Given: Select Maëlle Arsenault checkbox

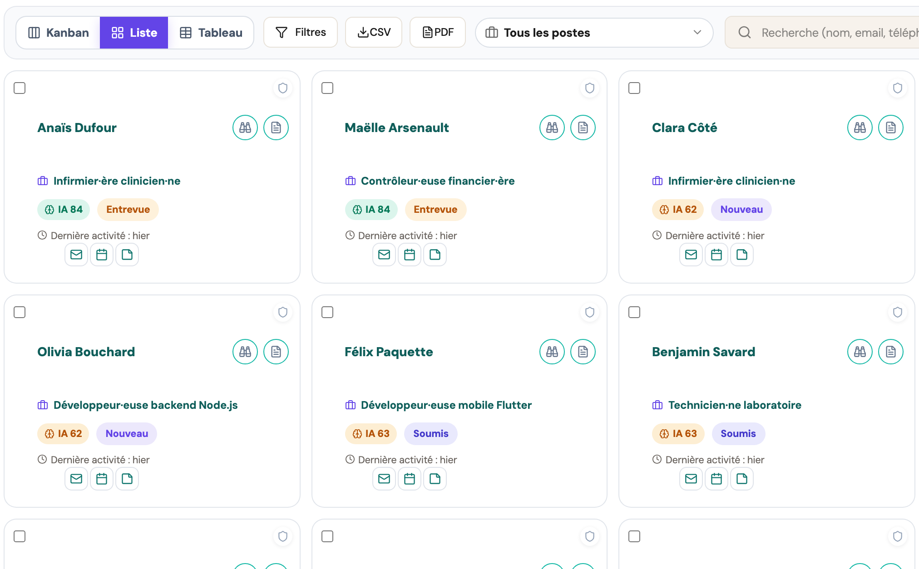Looking at the screenshot, I should [x=327, y=88].
